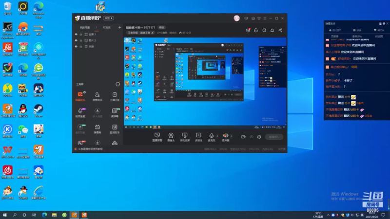Open Edge browser from taskbar
The height and width of the screenshot is (219, 390).
[x=44, y=215]
